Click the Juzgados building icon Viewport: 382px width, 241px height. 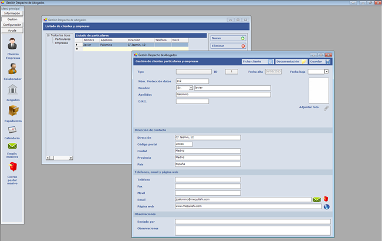[12, 90]
